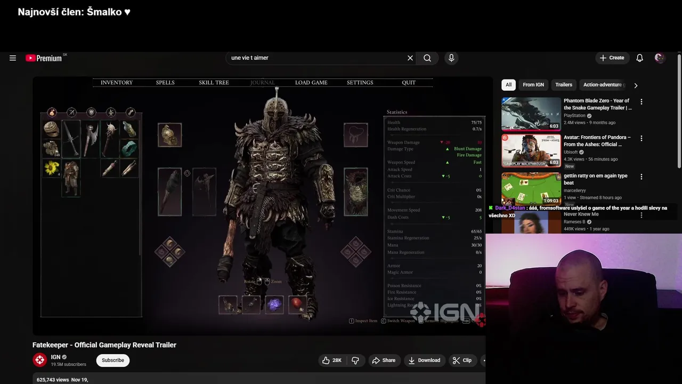The width and height of the screenshot is (682, 384).
Task: Clear the search text with the X
Action: (410, 58)
